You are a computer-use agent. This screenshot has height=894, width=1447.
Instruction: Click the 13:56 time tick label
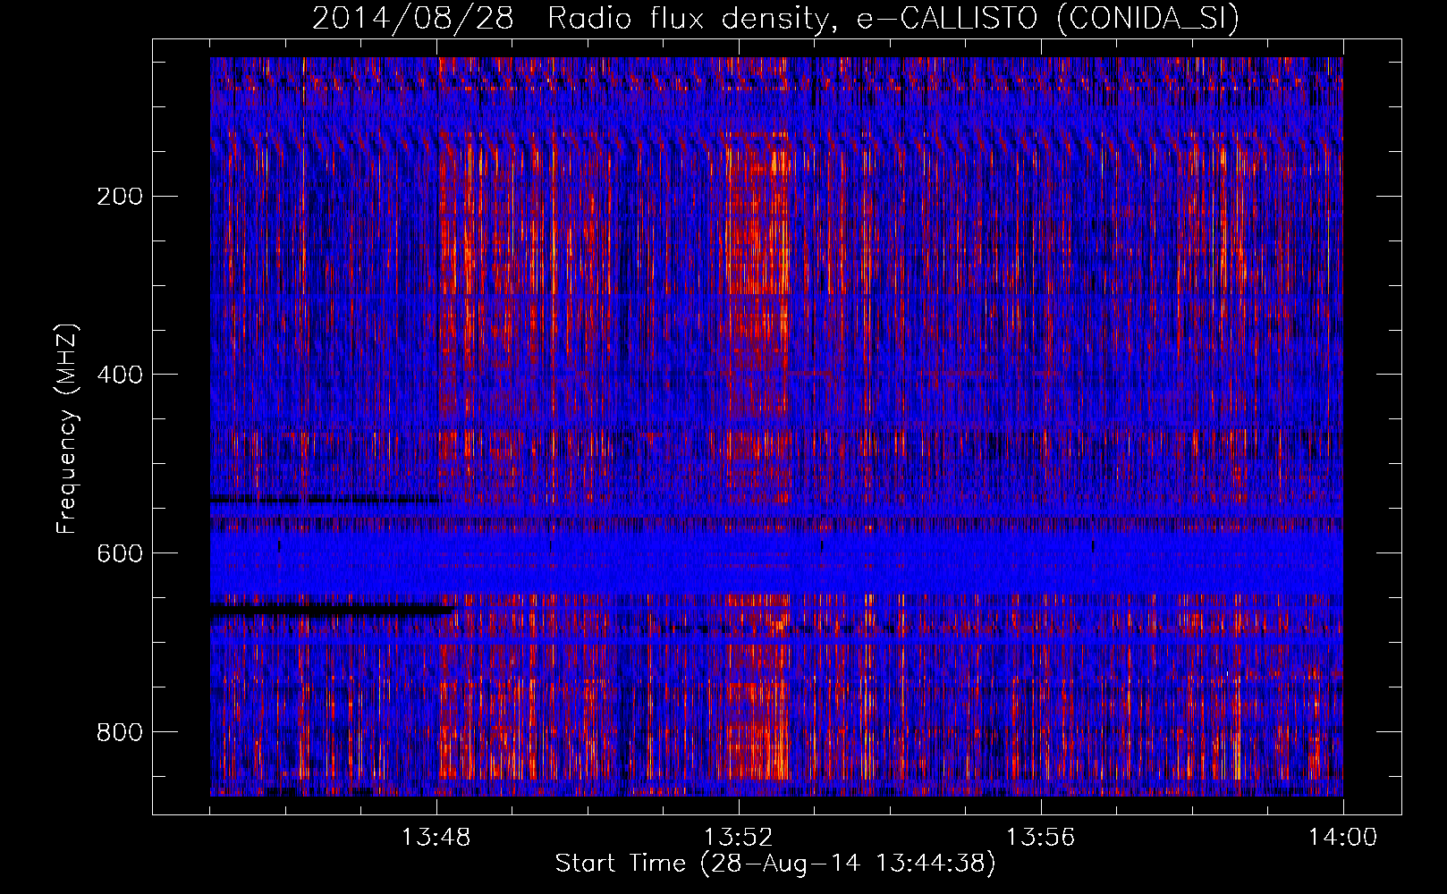coord(1041,838)
